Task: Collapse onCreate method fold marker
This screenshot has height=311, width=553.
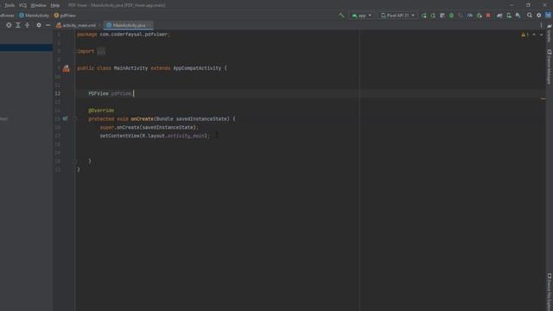Action: [75, 119]
